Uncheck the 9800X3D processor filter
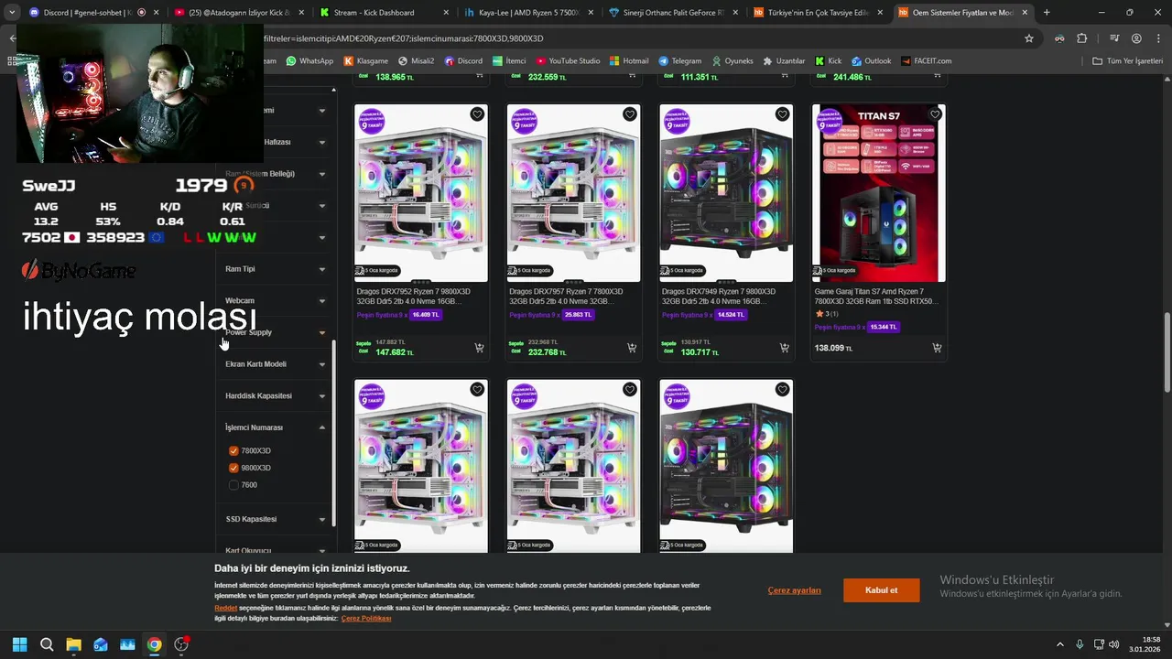This screenshot has width=1172, height=659. click(x=233, y=468)
